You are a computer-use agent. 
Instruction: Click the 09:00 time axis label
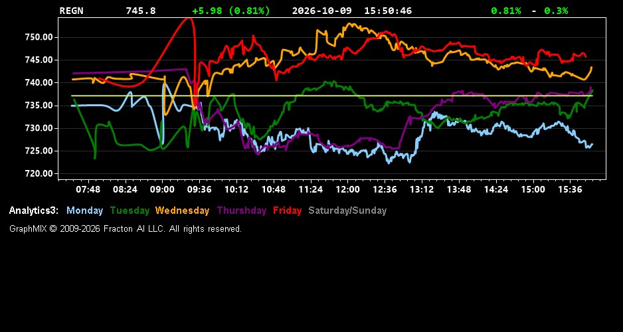[162, 189]
